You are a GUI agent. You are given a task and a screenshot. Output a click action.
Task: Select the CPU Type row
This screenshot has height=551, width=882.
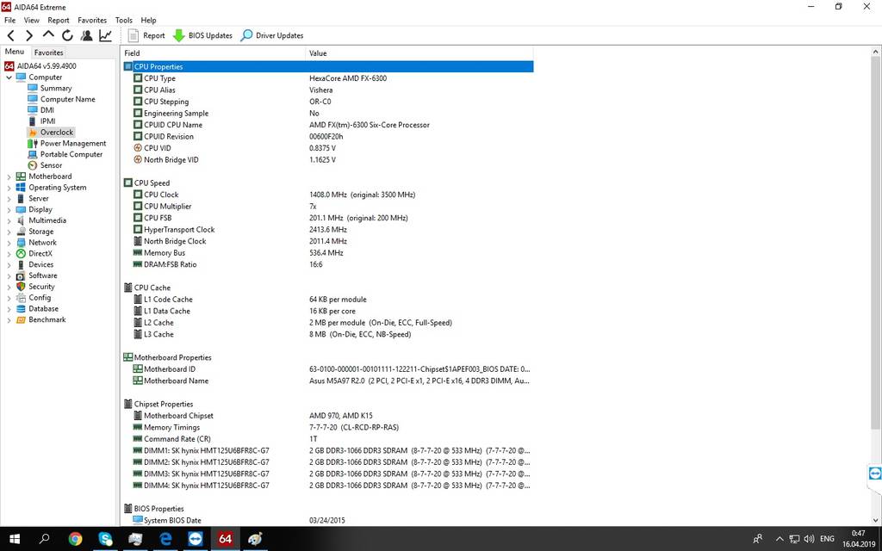[x=328, y=78]
